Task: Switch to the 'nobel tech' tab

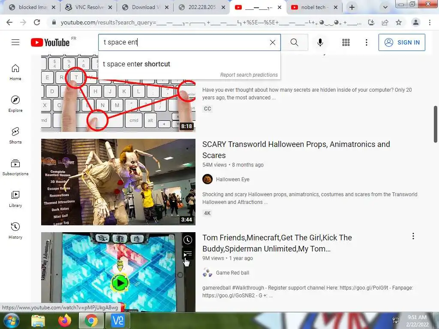Action: [313, 7]
